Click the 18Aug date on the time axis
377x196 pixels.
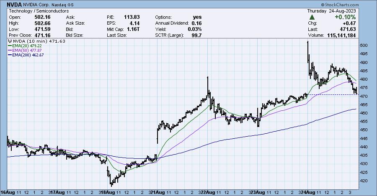[108, 192]
